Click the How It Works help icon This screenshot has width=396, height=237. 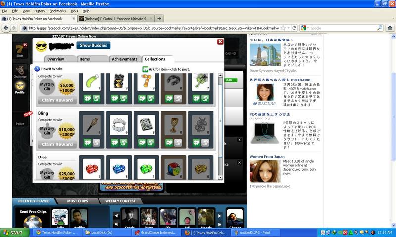(x=37, y=69)
